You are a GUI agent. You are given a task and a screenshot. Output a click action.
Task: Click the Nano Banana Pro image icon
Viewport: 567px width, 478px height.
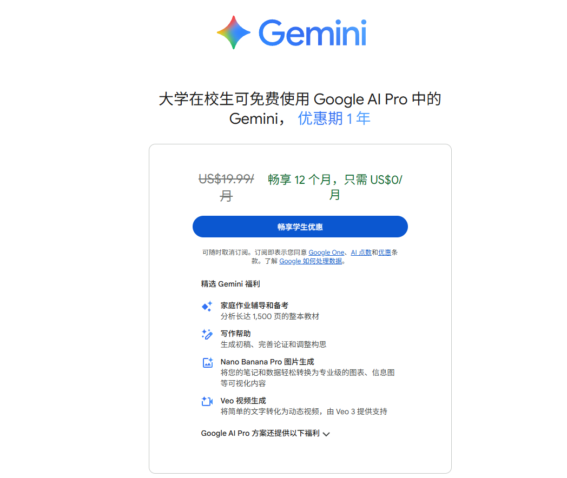[208, 362]
